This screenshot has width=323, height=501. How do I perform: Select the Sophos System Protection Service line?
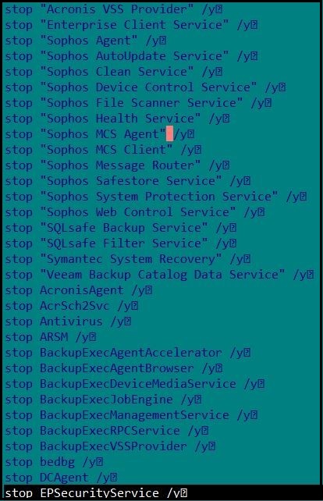156,197
